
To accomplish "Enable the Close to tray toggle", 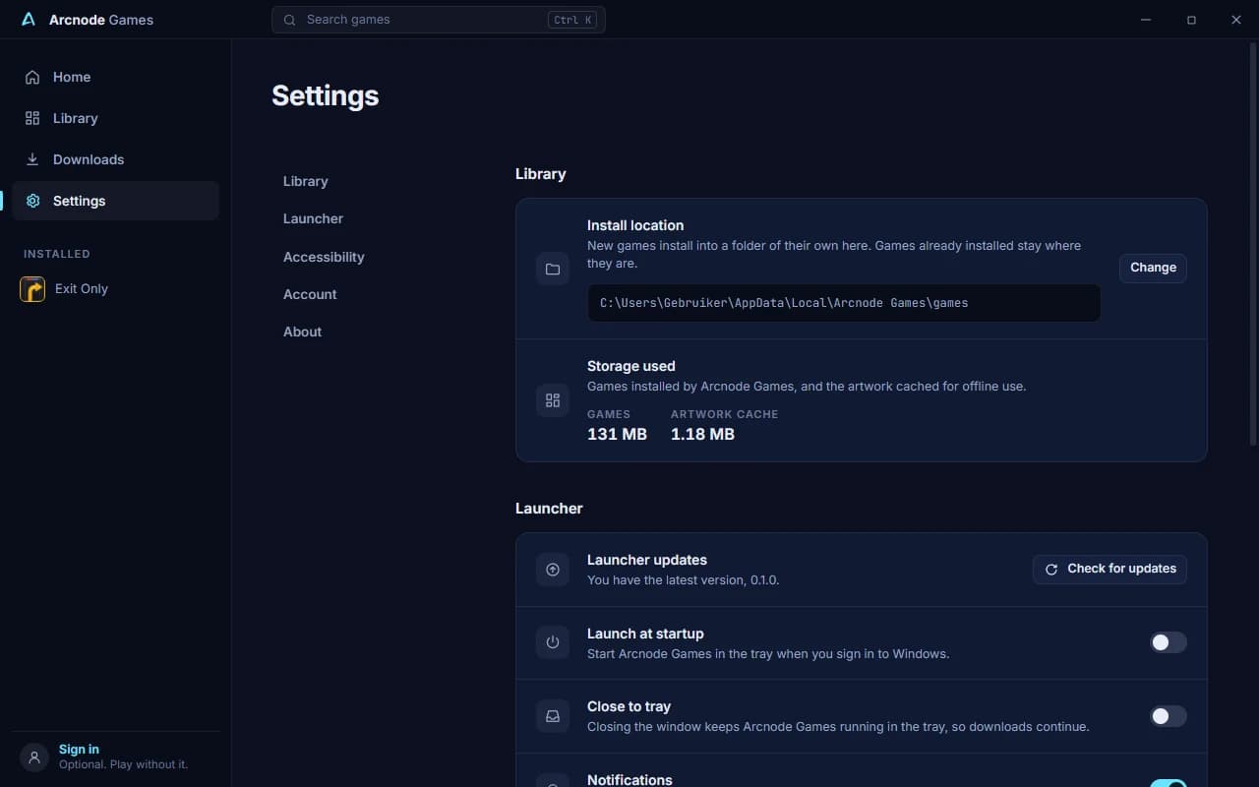I will pyautogui.click(x=1169, y=716).
